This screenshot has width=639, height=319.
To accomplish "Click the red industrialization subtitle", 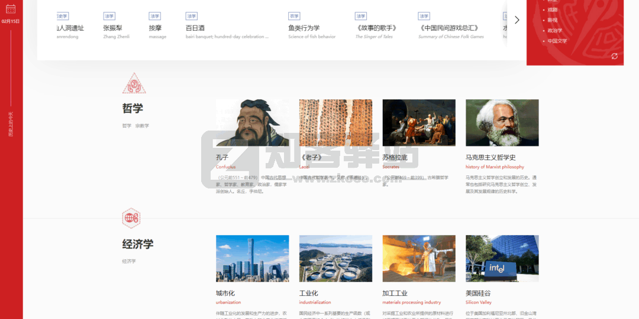I will click(x=315, y=302).
